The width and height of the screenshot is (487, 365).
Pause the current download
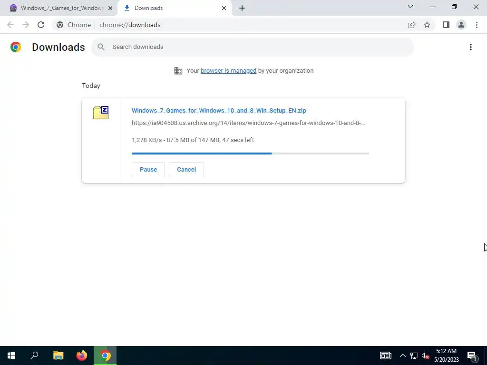point(148,170)
